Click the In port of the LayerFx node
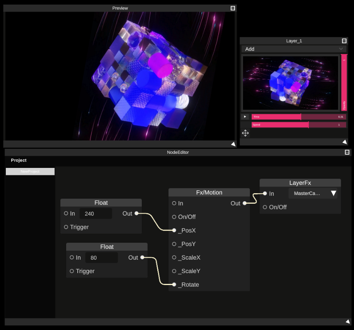Image resolution: width=354 pixels, height=330 pixels. (x=265, y=193)
